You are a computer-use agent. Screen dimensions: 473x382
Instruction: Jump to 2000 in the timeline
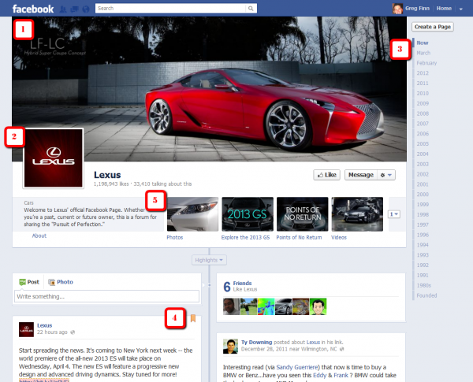423,195
